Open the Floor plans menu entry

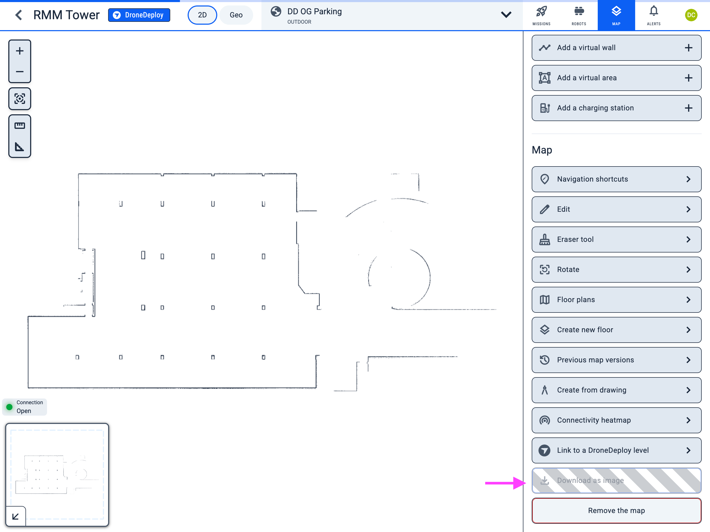point(616,299)
